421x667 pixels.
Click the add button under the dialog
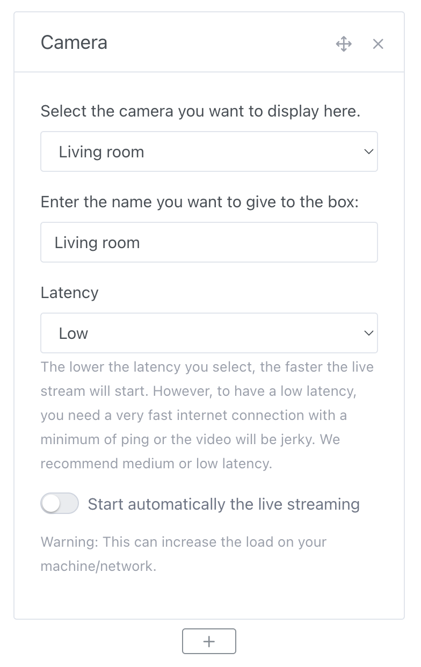(x=209, y=641)
